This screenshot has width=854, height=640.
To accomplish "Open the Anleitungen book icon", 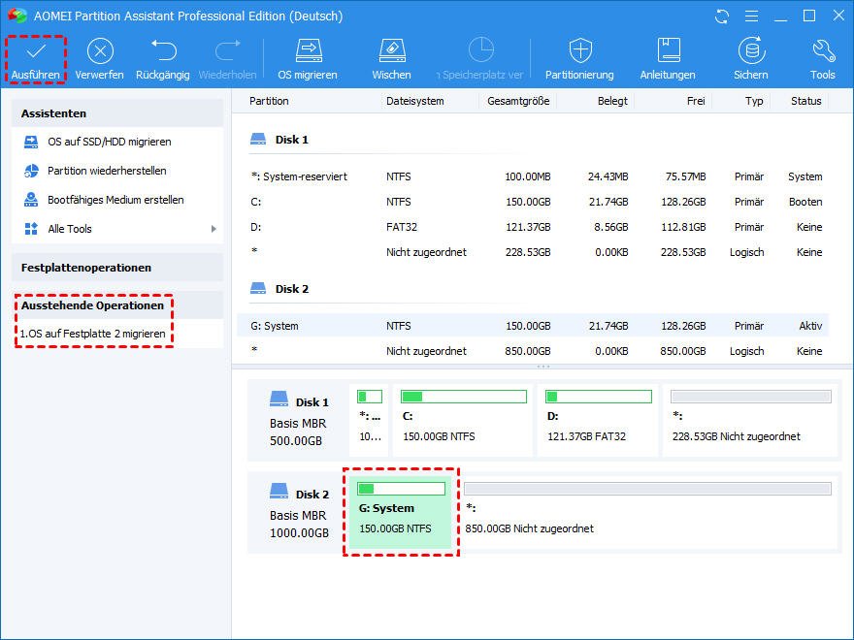I will pos(669,50).
